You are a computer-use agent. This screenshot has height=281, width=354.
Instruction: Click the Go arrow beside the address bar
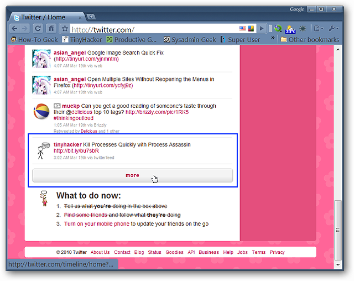[x=262, y=28]
